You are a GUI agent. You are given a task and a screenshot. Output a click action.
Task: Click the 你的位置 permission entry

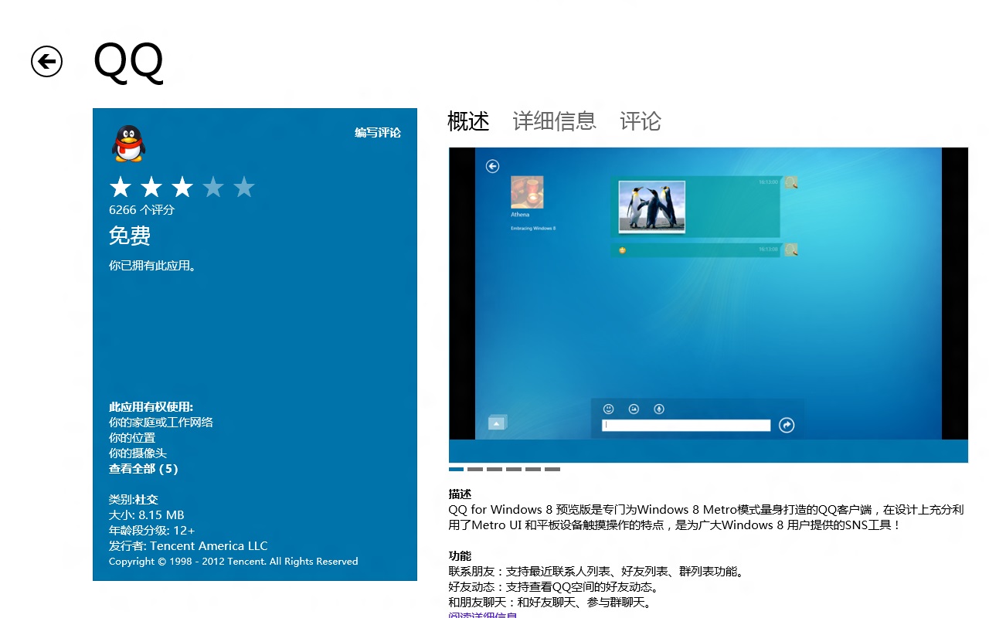pyautogui.click(x=132, y=438)
